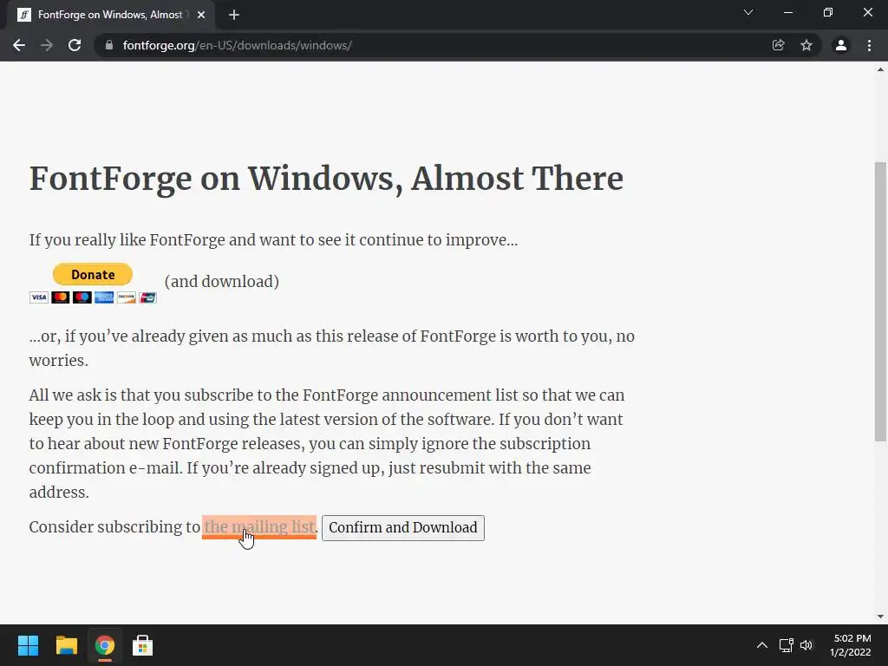Open the tab search dropdown arrow

point(748,12)
